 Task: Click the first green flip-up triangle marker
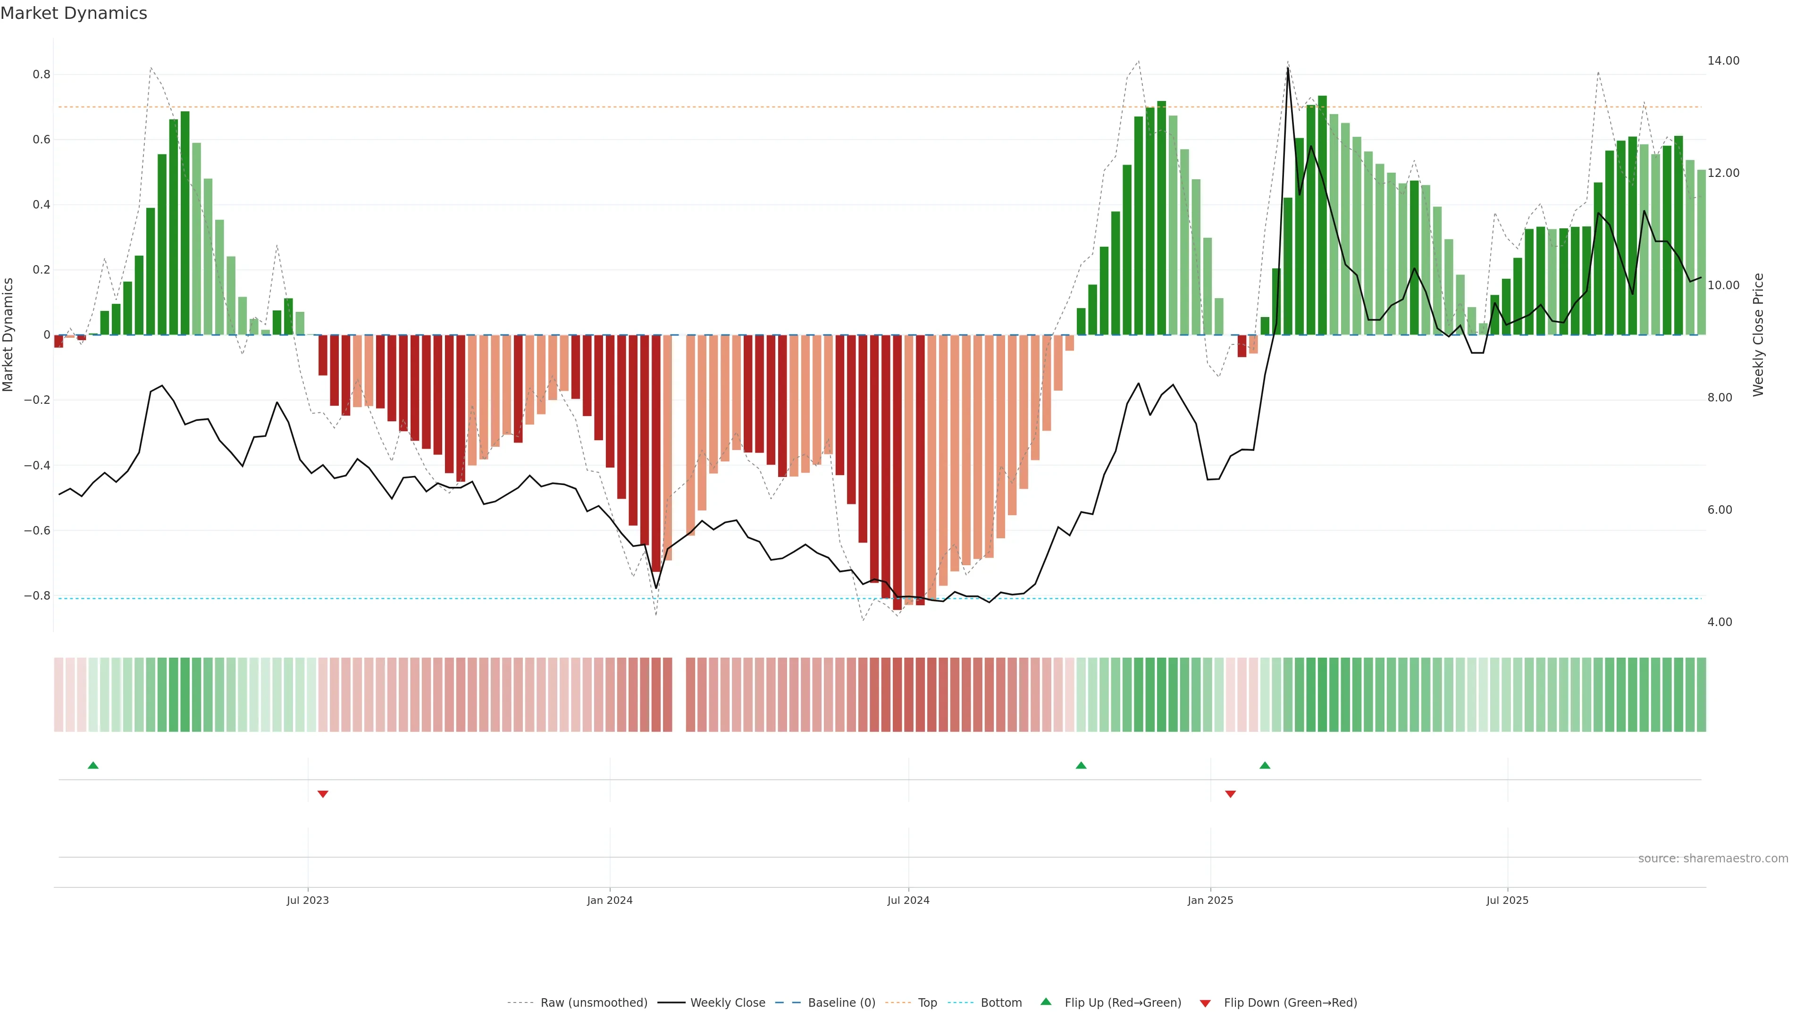tap(93, 765)
